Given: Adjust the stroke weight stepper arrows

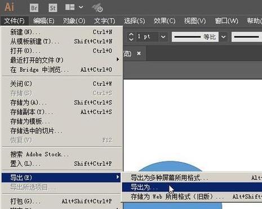Looking at the screenshot, I should pos(131,37).
